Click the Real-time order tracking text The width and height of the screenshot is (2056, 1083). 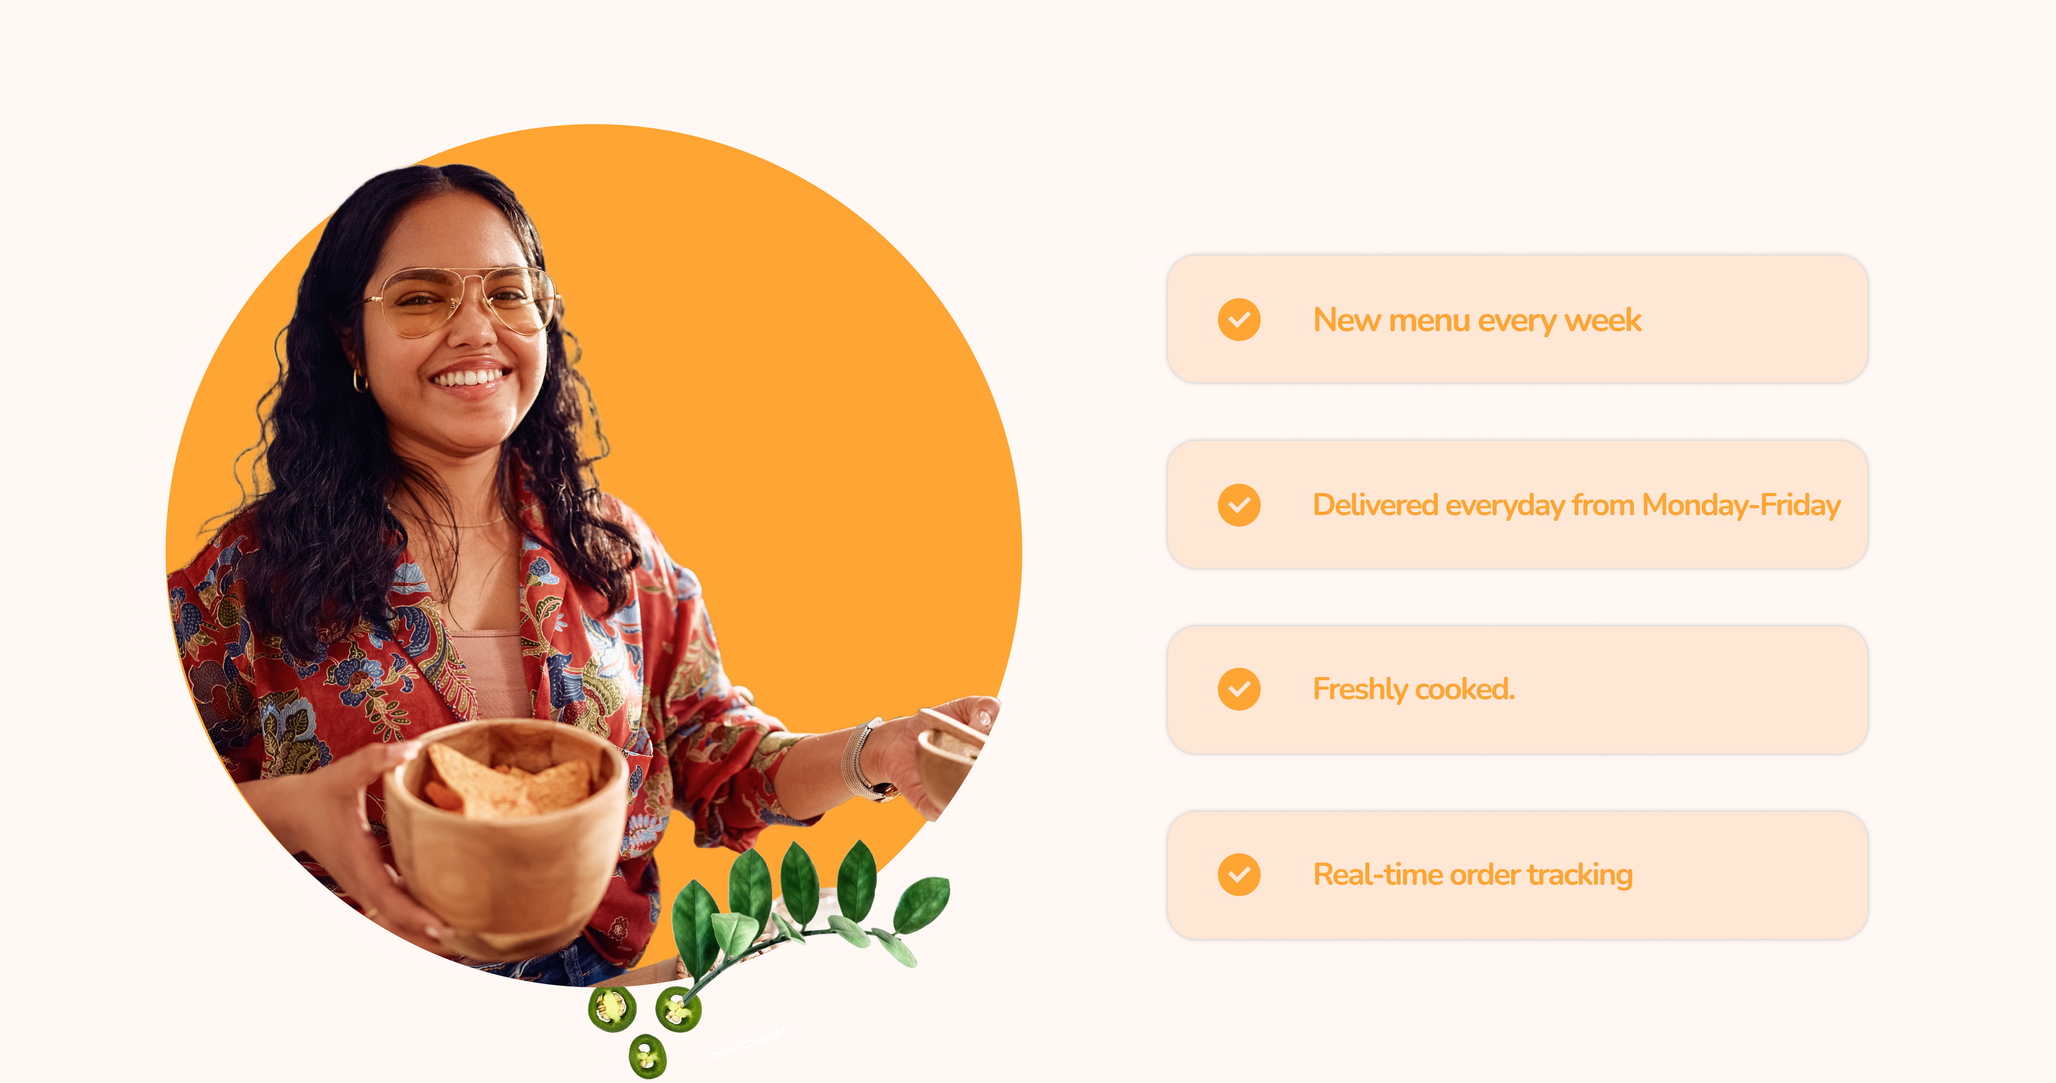point(1472,875)
